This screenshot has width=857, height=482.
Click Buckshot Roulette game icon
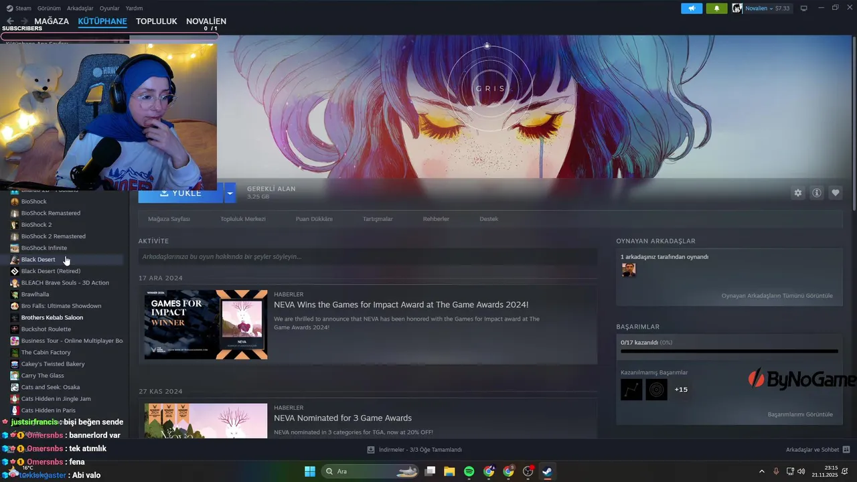[15, 329]
